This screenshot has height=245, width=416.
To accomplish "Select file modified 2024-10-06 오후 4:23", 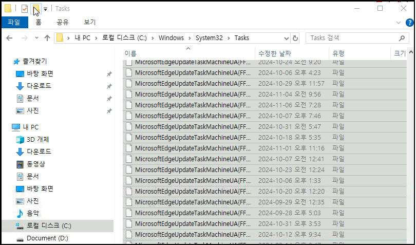I will point(265,73).
